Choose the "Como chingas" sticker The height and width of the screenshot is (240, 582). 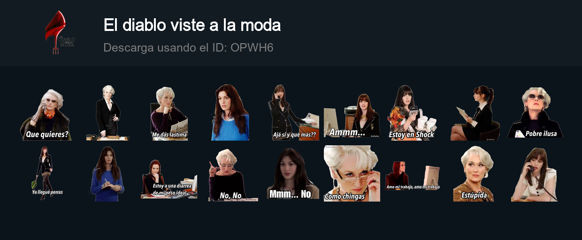click(352, 173)
